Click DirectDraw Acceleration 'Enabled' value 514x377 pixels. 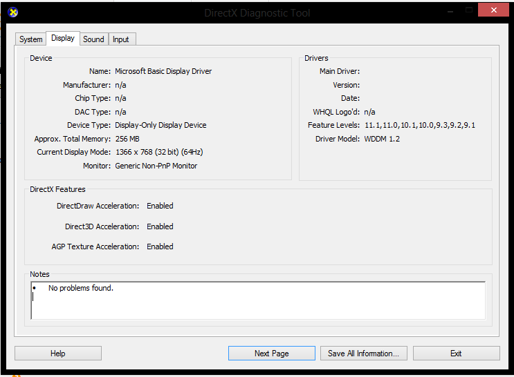160,206
